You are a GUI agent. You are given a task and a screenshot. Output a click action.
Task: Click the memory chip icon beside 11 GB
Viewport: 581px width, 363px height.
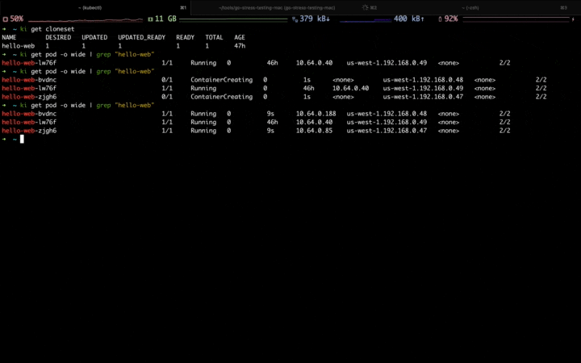(150, 19)
